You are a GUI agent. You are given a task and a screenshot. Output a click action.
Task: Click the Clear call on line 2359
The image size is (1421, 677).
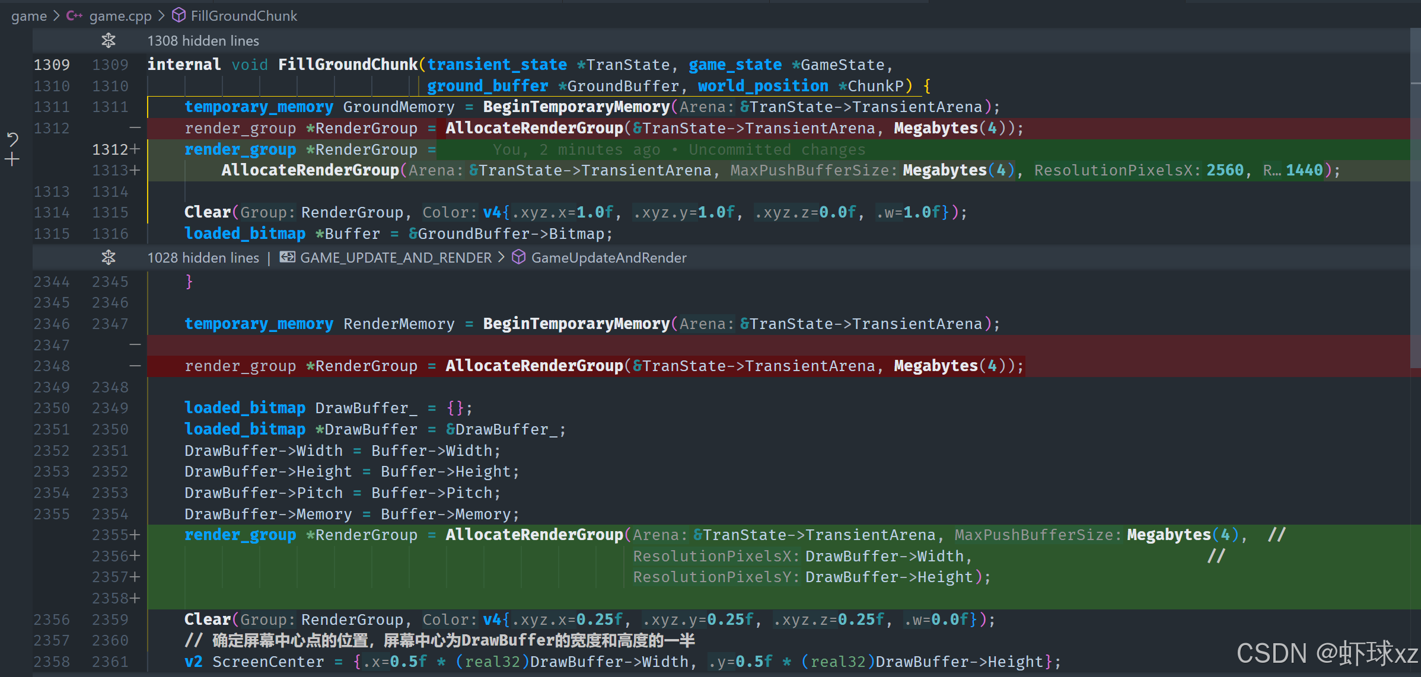[207, 619]
